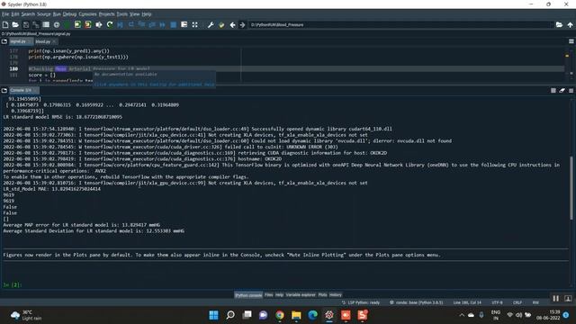
Task: Pause the screen recording
Action: (x=556, y=299)
